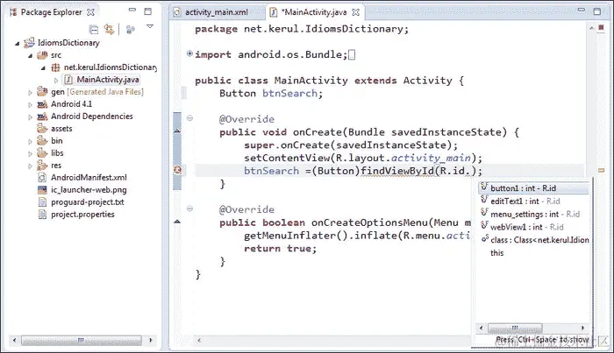Choose menu_settings from autocomplete list
614x353 pixels.
point(534,214)
